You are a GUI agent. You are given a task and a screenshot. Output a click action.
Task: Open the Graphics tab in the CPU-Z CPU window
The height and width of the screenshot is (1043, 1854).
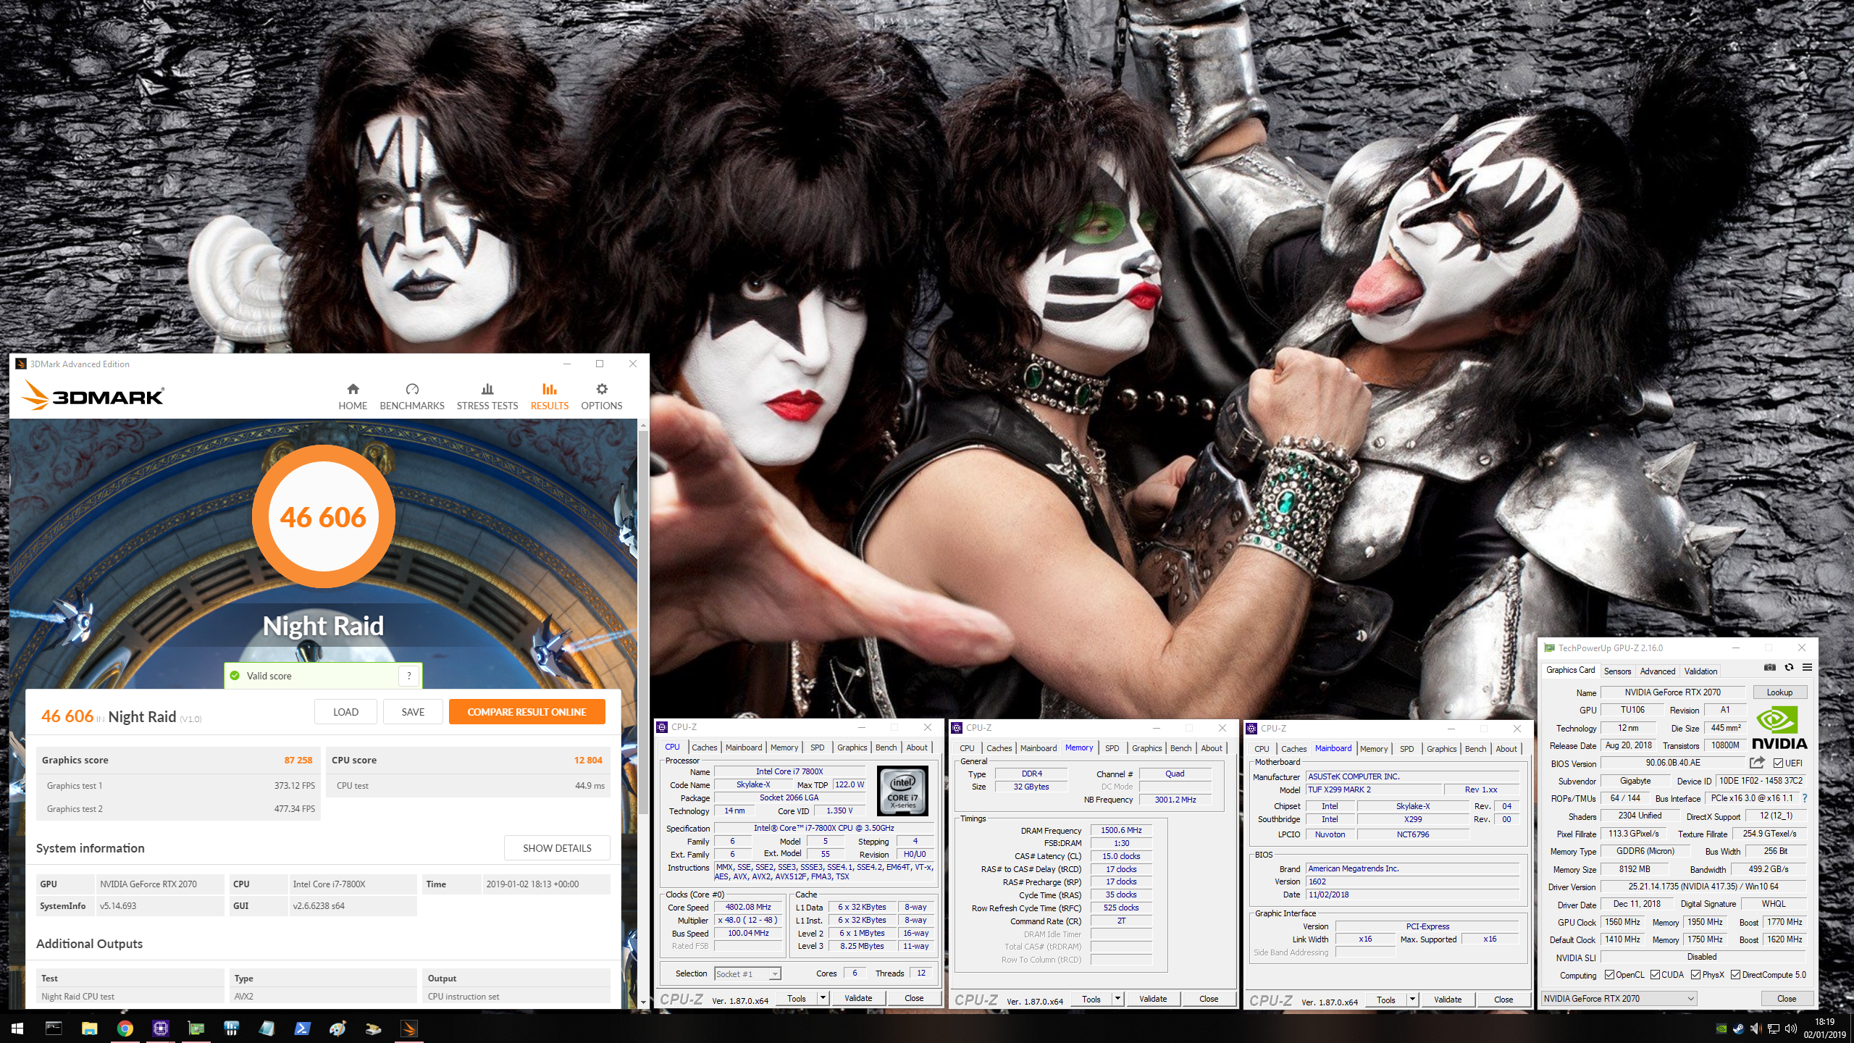(x=852, y=747)
